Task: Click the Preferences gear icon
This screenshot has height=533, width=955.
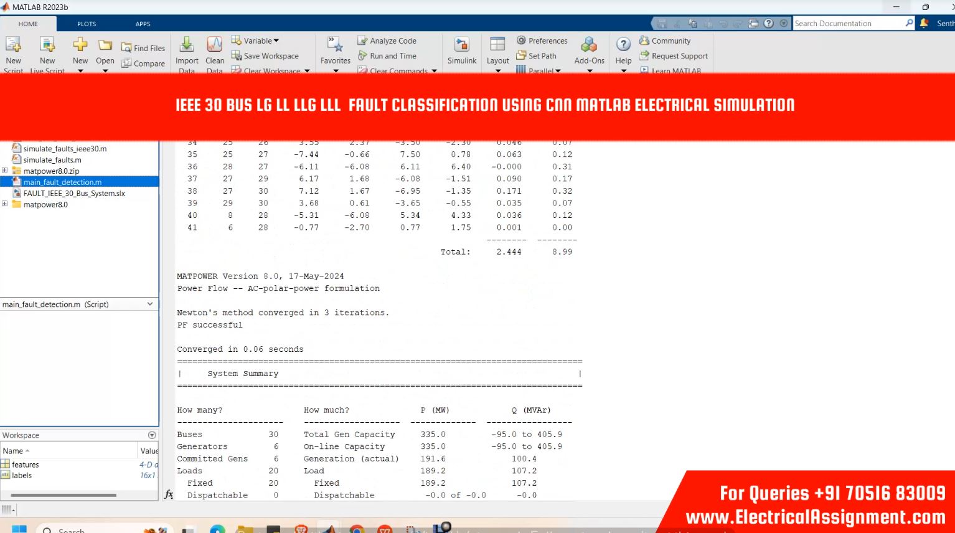Action: pos(521,40)
